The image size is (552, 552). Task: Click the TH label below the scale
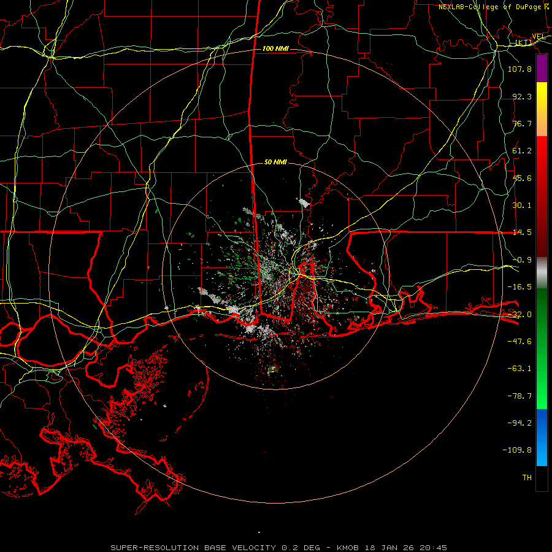(527, 478)
